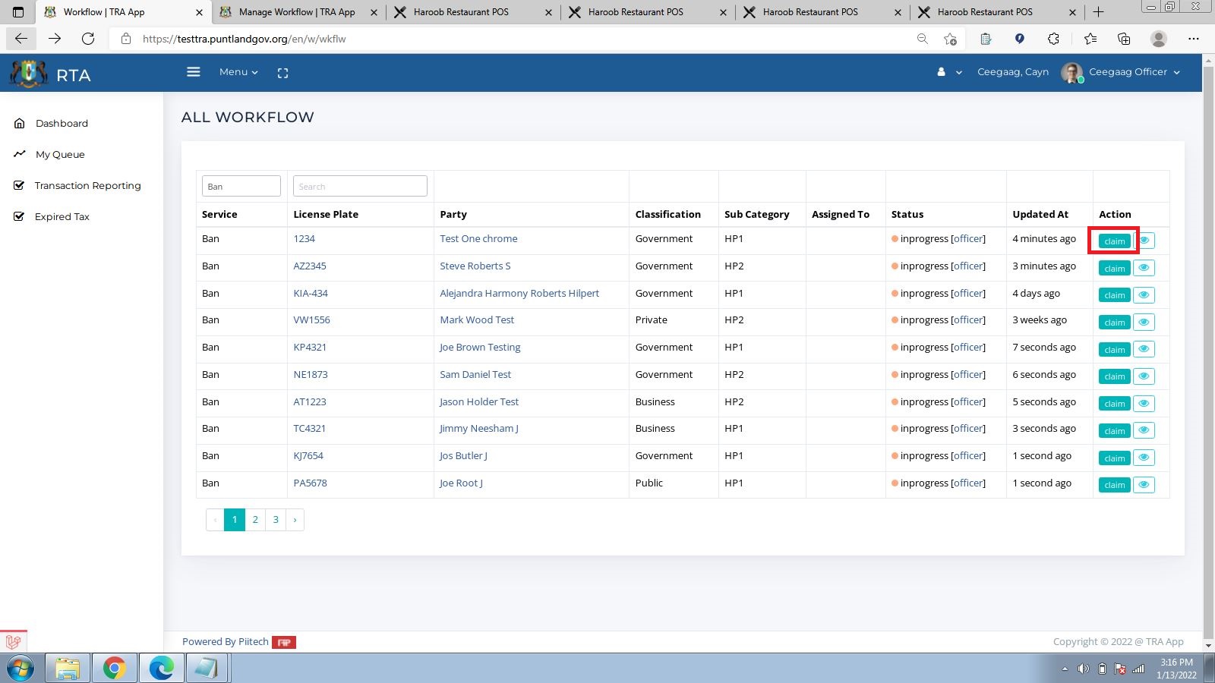Open Expired Tax page

tap(62, 216)
